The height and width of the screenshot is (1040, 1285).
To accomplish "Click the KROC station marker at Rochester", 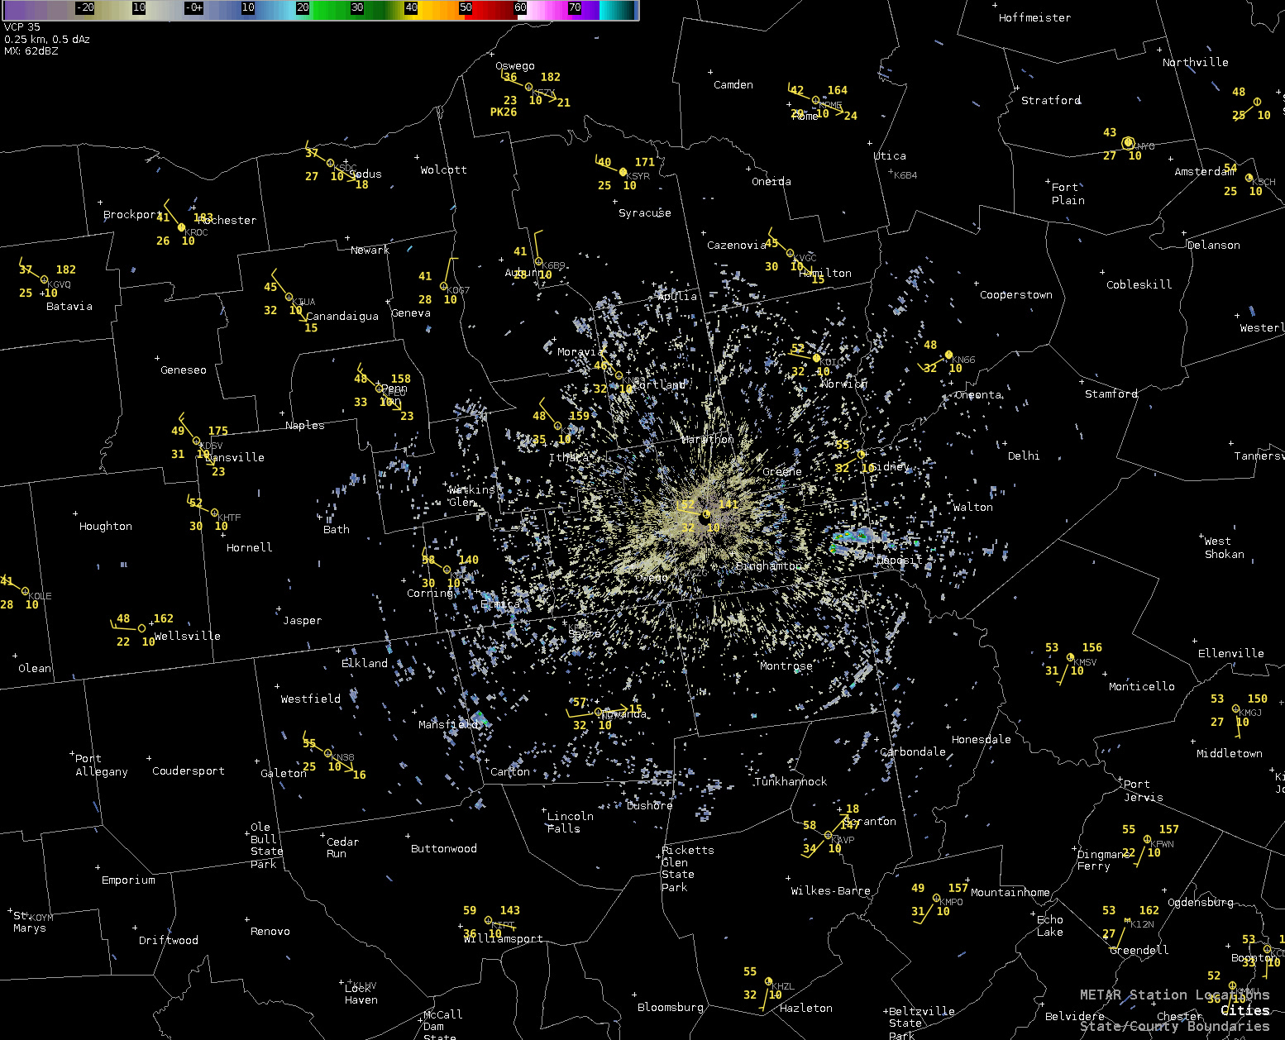I will tap(182, 227).
